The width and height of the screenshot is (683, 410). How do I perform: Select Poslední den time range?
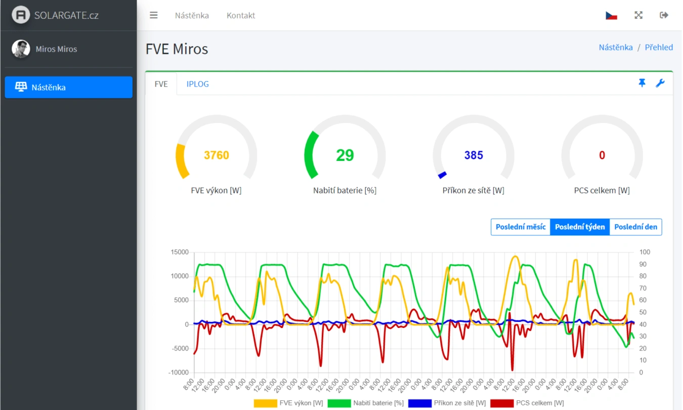[635, 227]
